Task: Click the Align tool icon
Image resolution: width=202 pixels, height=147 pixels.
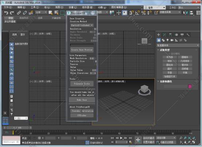Action: [x=191, y=13]
